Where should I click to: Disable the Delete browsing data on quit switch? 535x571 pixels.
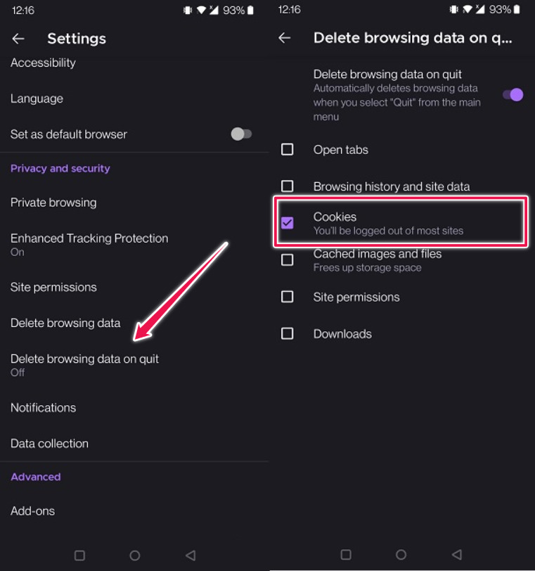click(513, 94)
